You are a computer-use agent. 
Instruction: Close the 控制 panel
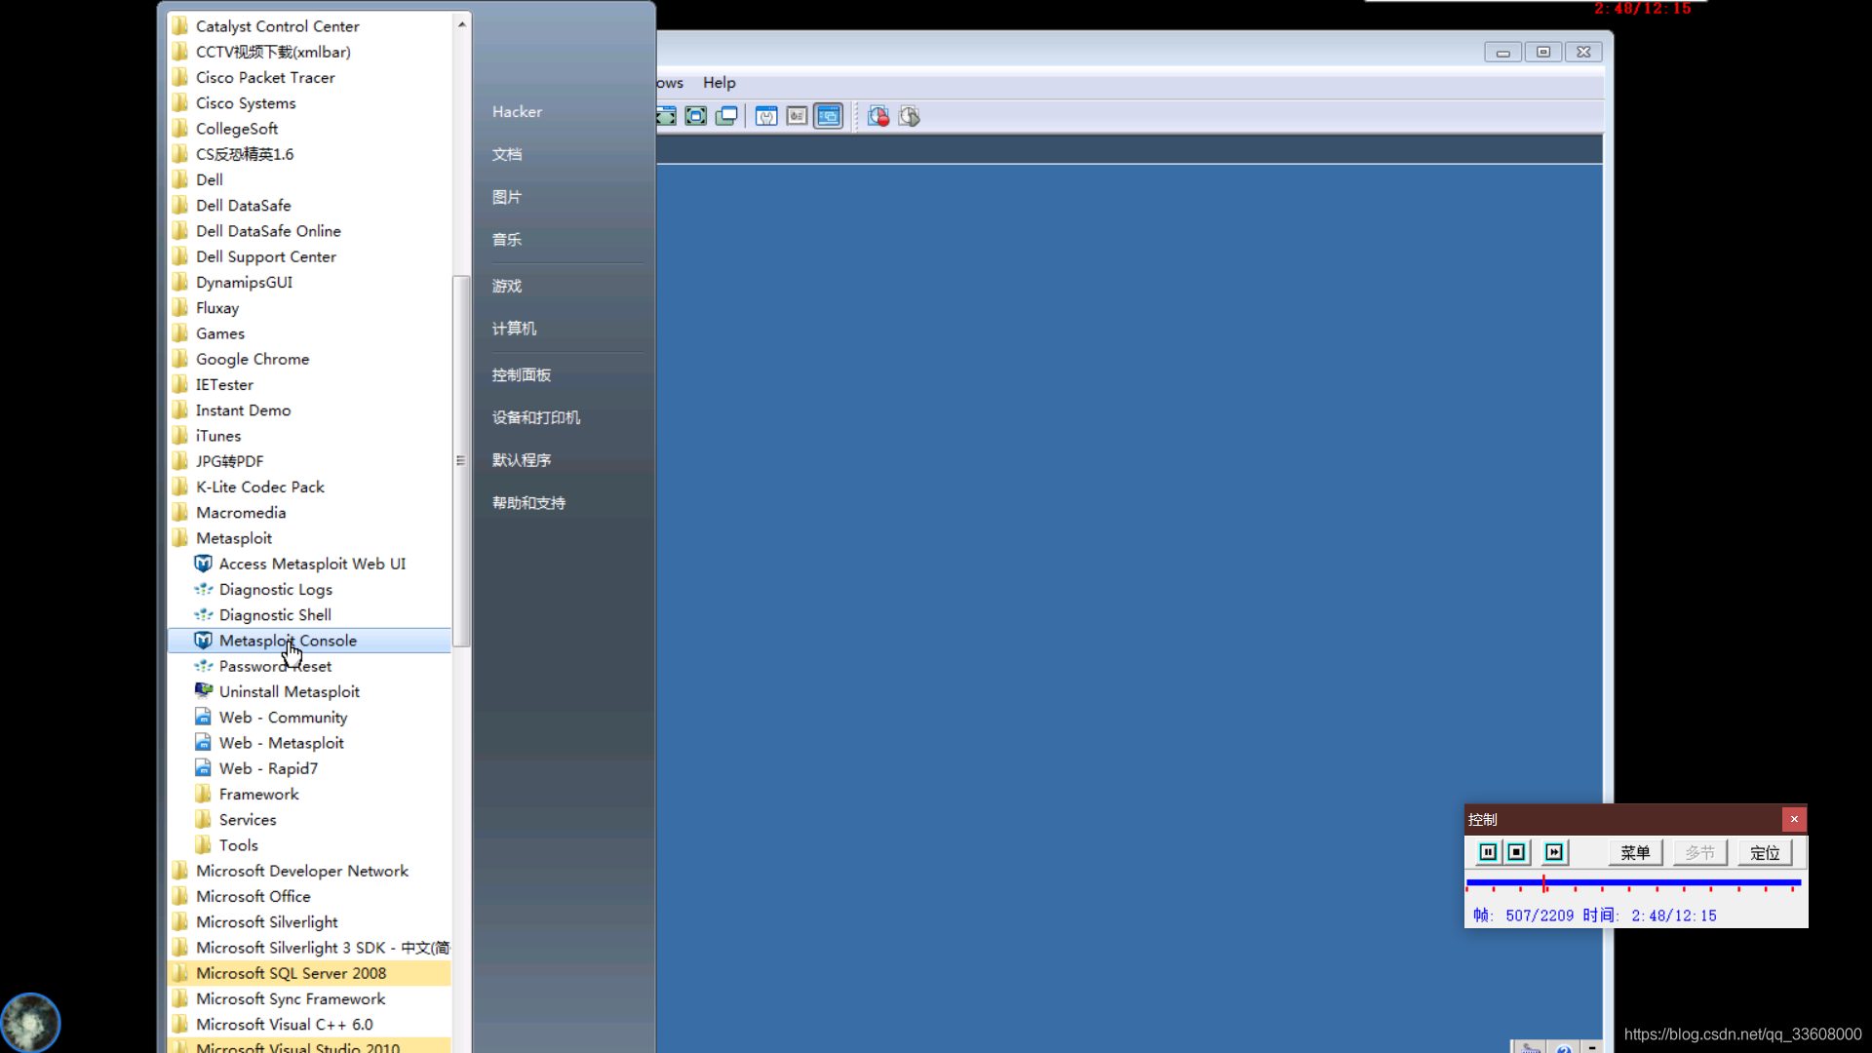[1794, 819]
